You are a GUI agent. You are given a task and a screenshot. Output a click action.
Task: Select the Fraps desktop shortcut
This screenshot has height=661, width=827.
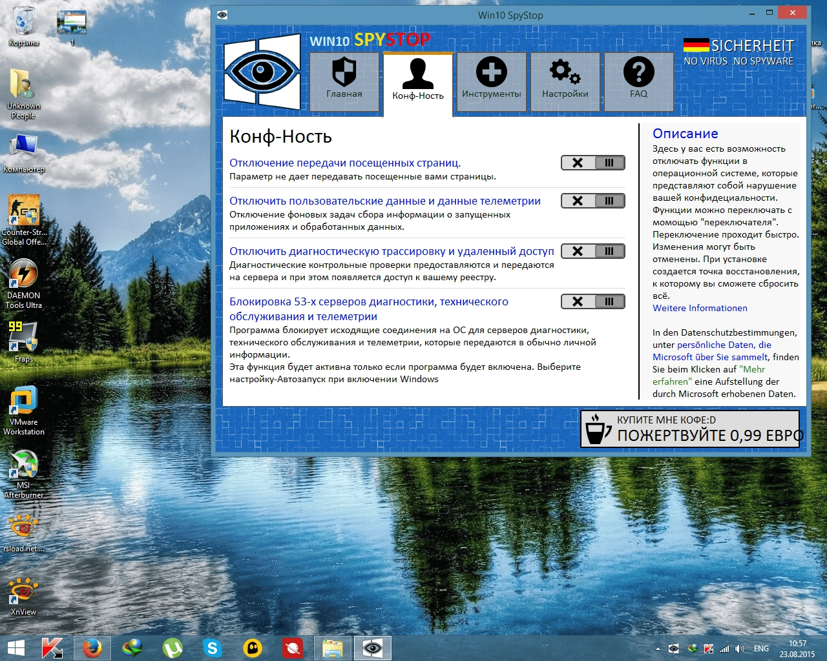point(24,342)
